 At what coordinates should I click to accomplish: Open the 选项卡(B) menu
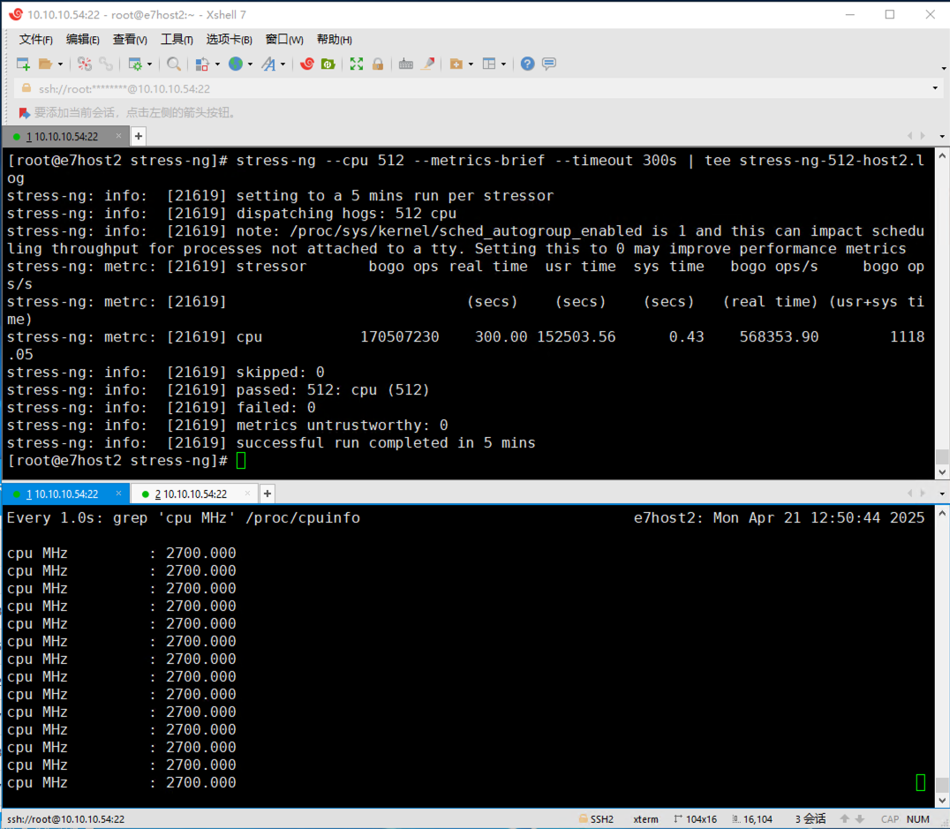pyautogui.click(x=229, y=40)
